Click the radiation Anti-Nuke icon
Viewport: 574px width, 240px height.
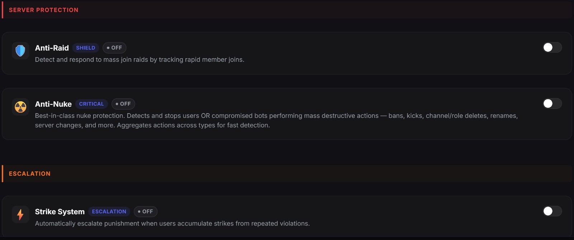coord(20,107)
